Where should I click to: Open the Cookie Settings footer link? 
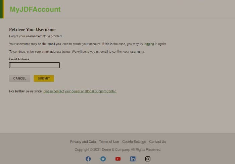pyautogui.click(x=134, y=142)
